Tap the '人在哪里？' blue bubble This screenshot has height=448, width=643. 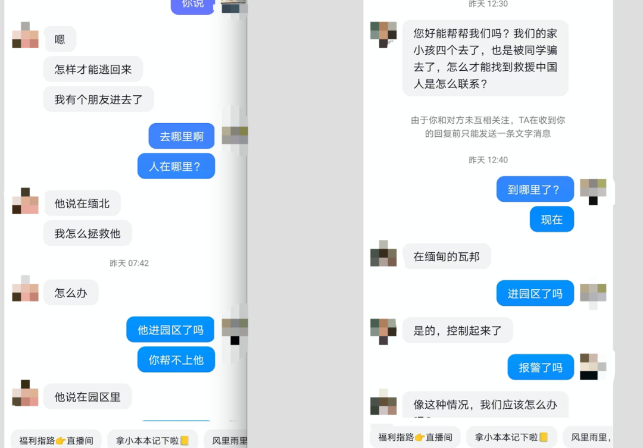(x=176, y=166)
